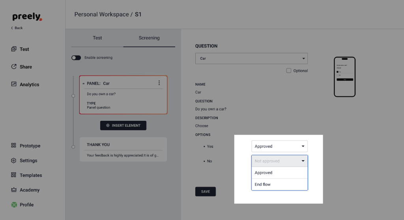Click S1 in the breadcrumb
The width and height of the screenshot is (404, 220).
click(138, 15)
